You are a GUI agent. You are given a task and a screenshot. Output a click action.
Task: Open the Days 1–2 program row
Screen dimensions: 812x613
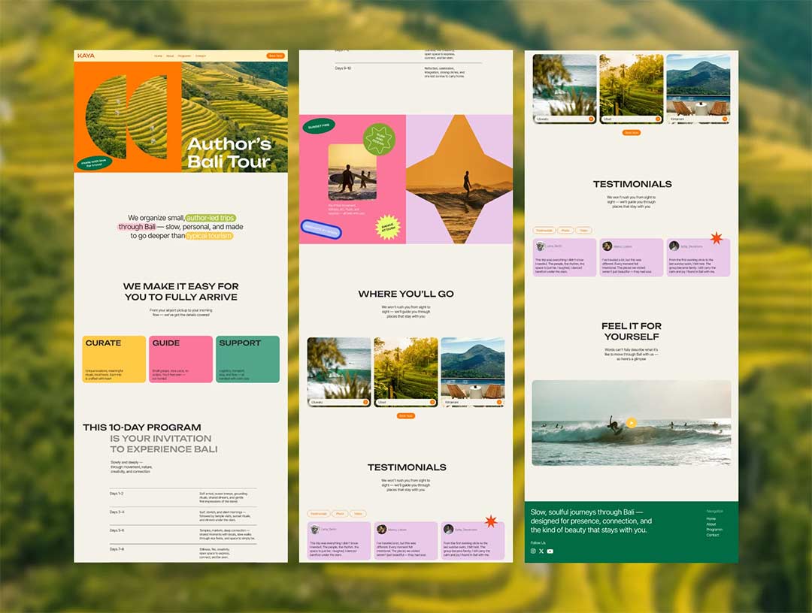(x=182, y=497)
